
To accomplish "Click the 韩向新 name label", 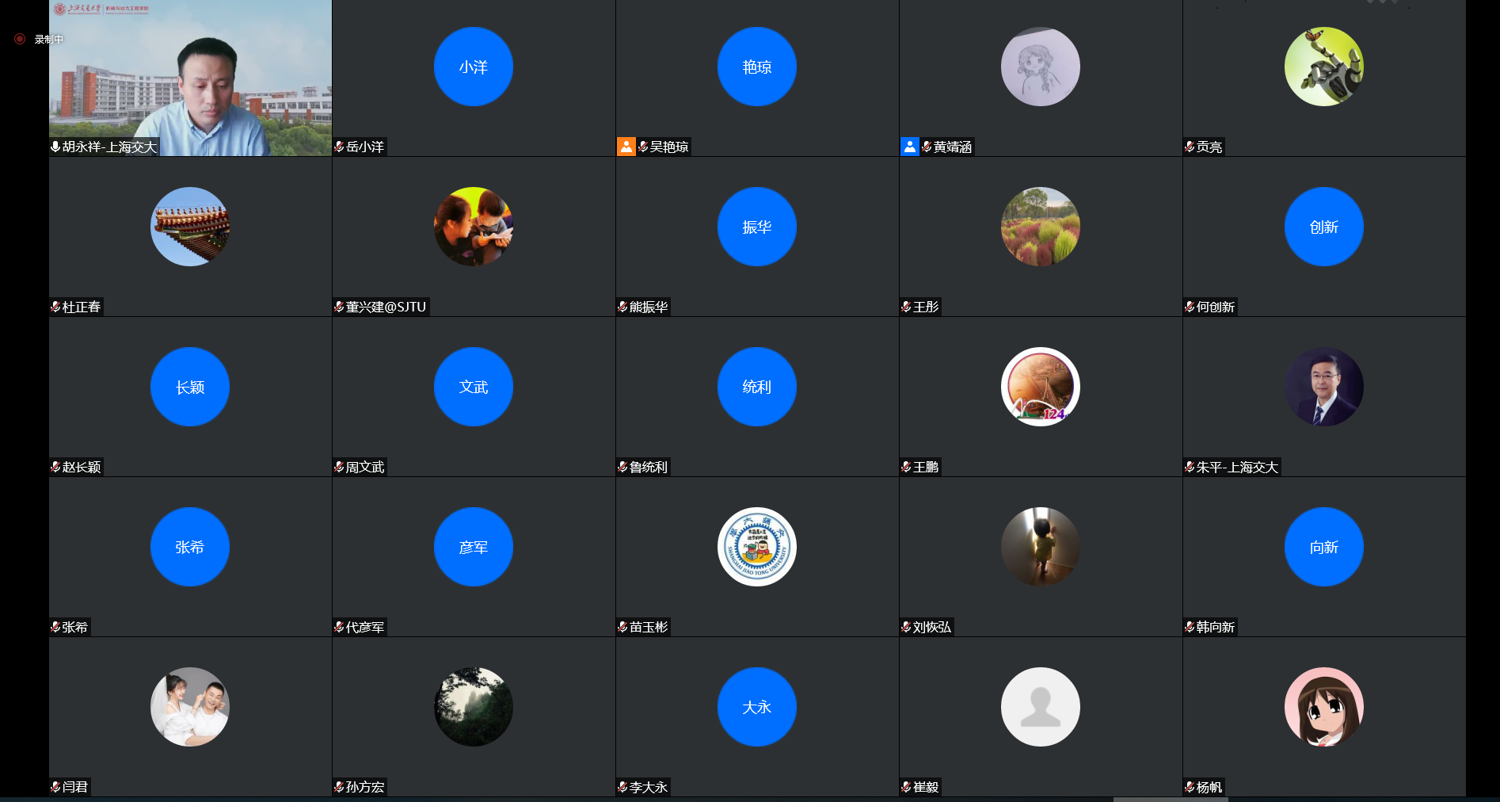I will 1215,627.
